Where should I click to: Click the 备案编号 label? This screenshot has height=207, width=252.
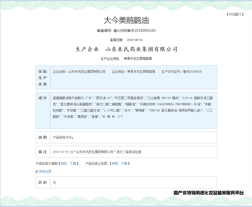(104, 31)
